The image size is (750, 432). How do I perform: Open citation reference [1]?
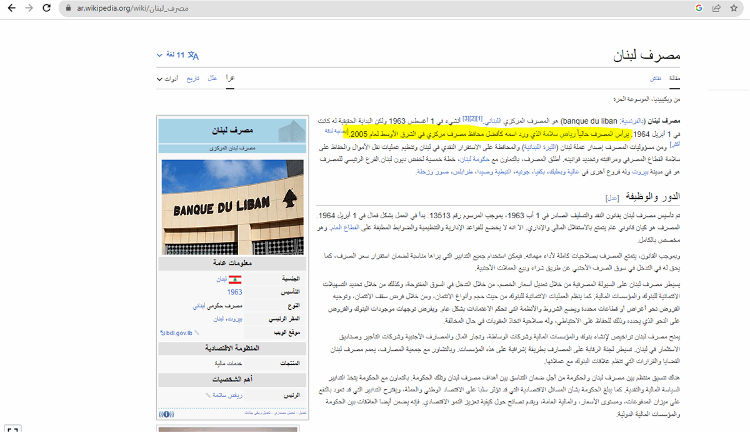coord(480,118)
